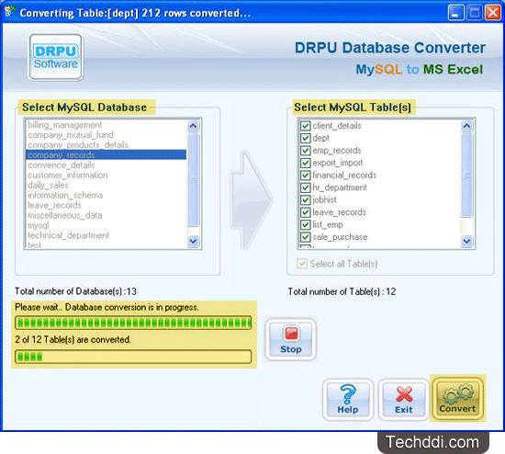Click database list scrollbar thumb
Image resolution: width=505 pixels, height=454 pixels.
coord(193,179)
